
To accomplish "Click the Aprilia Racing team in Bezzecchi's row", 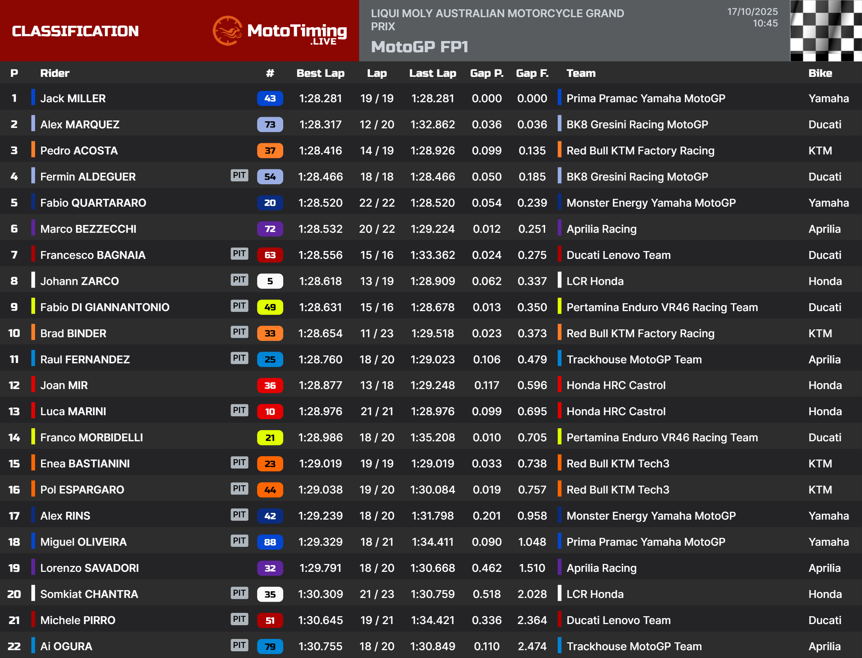I will pos(601,229).
